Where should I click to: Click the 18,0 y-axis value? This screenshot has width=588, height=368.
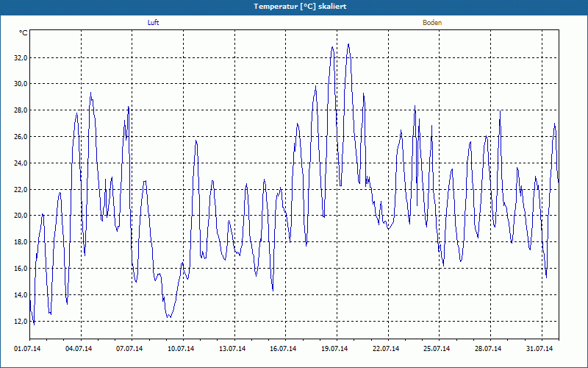pyautogui.click(x=21, y=242)
